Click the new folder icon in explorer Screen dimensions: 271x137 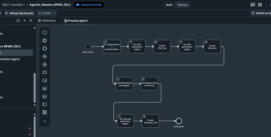(18, 21)
